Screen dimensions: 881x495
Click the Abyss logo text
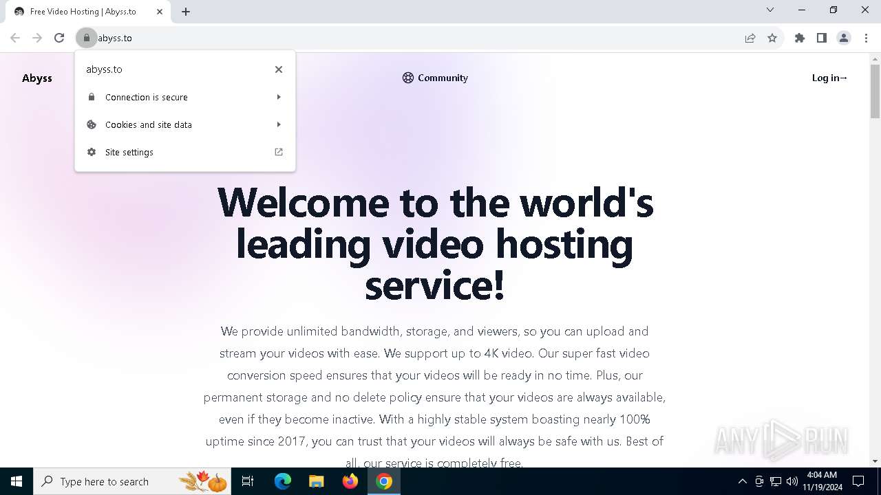pos(37,78)
